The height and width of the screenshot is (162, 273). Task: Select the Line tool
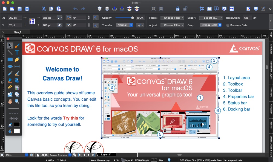(x=10, y=52)
